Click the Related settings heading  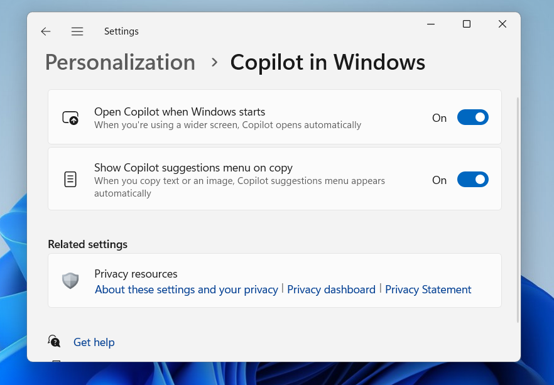point(88,244)
